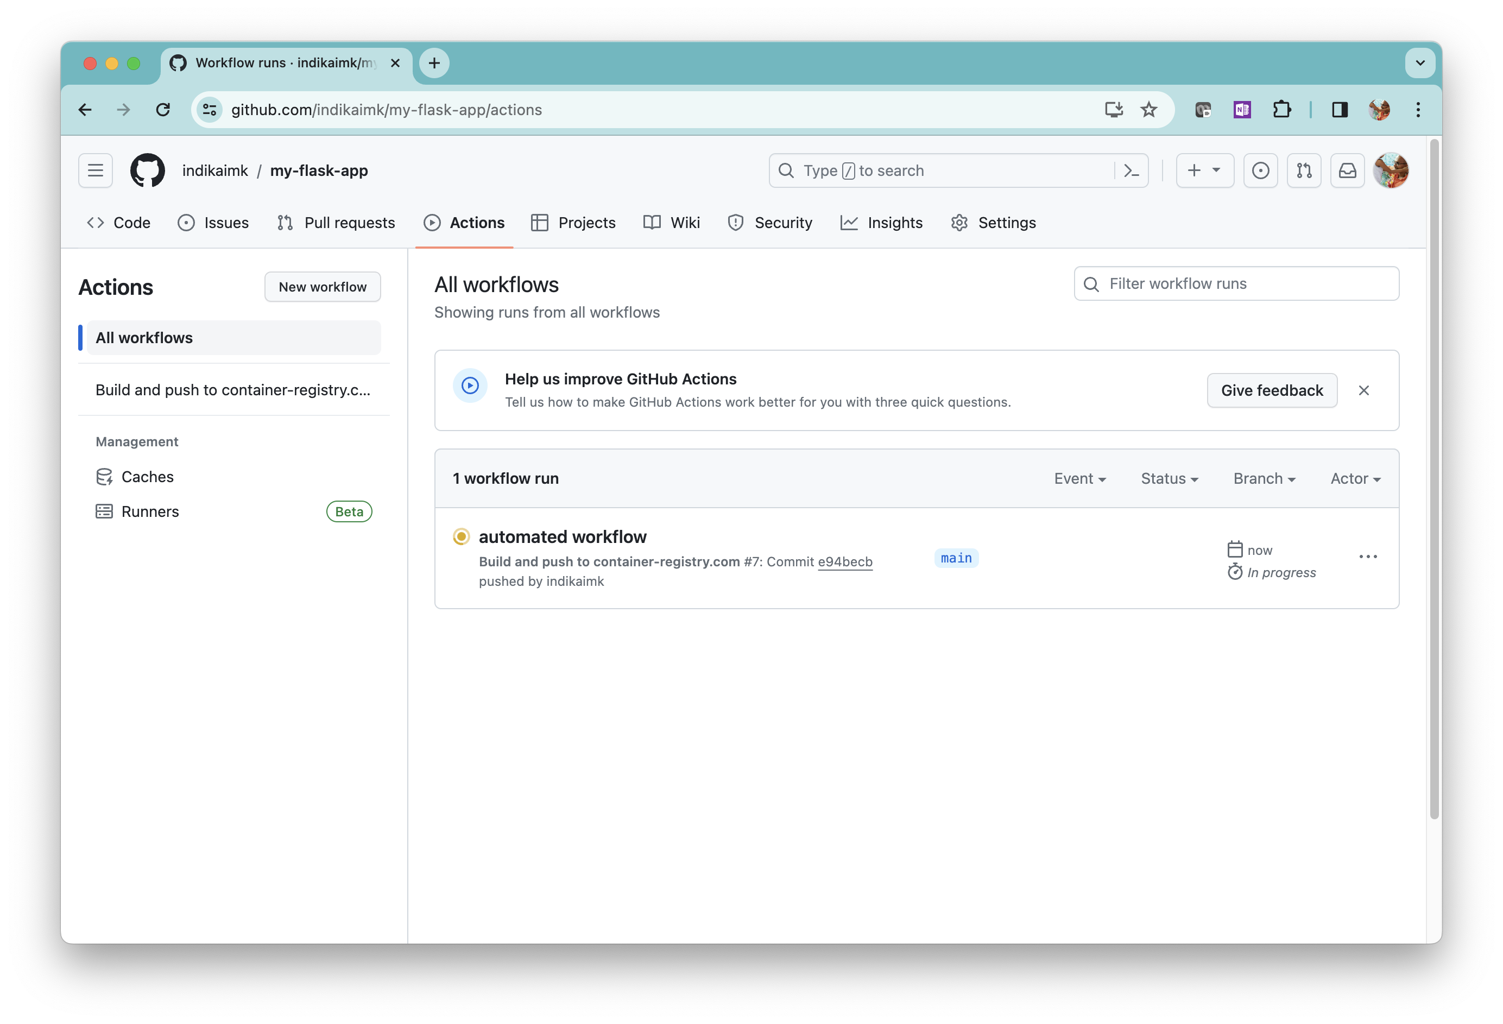This screenshot has height=1024, width=1503.
Task: Open the Extensions puzzle icon
Action: tap(1281, 110)
